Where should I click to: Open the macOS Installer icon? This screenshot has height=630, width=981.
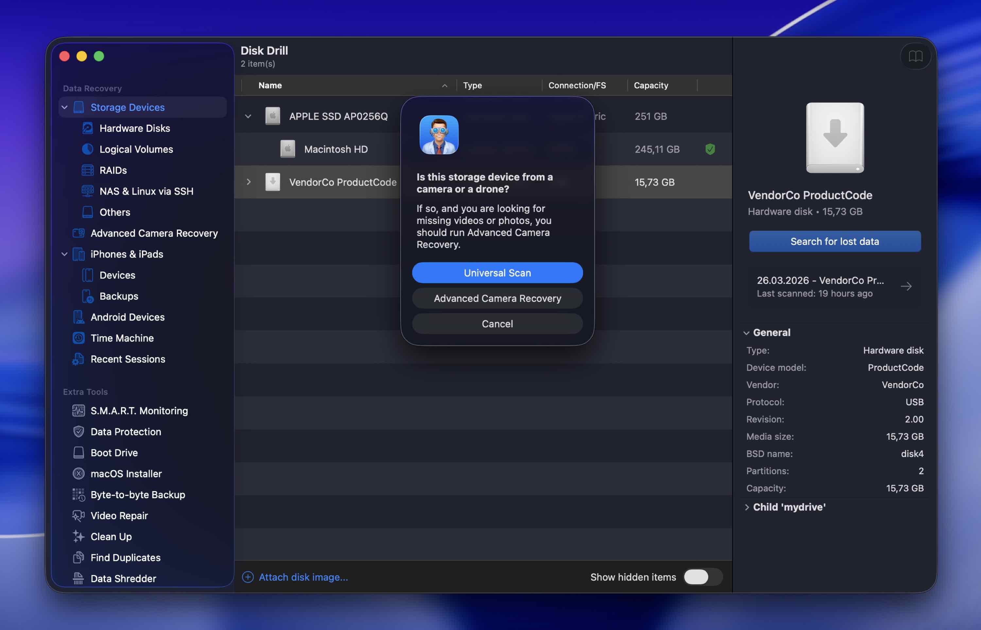tap(78, 474)
